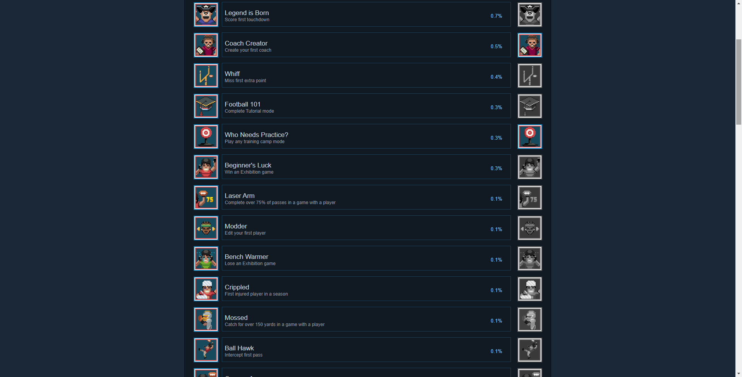742x377 pixels.
Task: Click the grayscale Beginner's Luck icon on right
Action: [530, 167]
